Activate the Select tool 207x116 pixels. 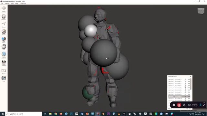[x=4, y=24]
